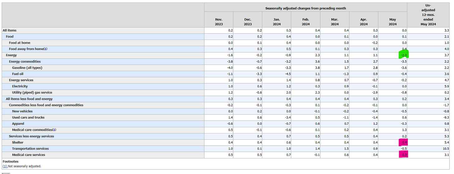
Task: Click All items less food and energy 12-month 3.4
Action: coord(447,99)
